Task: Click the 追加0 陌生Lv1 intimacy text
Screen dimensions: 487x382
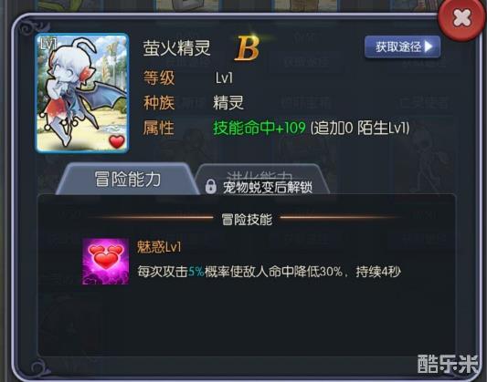Action: [x=360, y=128]
